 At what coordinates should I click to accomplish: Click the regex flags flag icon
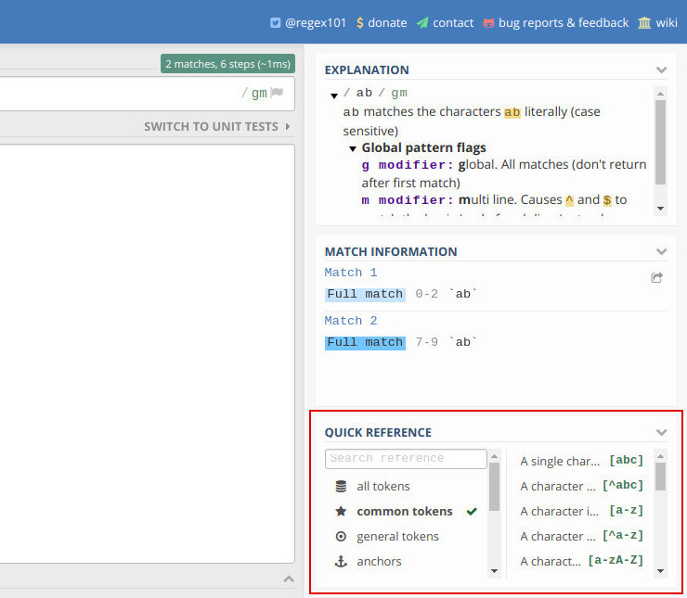[277, 93]
